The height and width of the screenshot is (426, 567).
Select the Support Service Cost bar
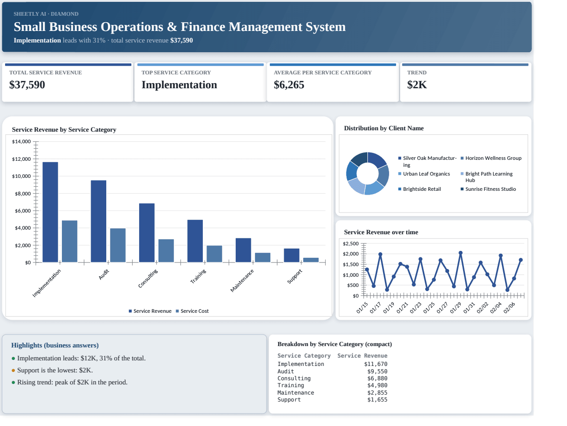pyautogui.click(x=311, y=260)
